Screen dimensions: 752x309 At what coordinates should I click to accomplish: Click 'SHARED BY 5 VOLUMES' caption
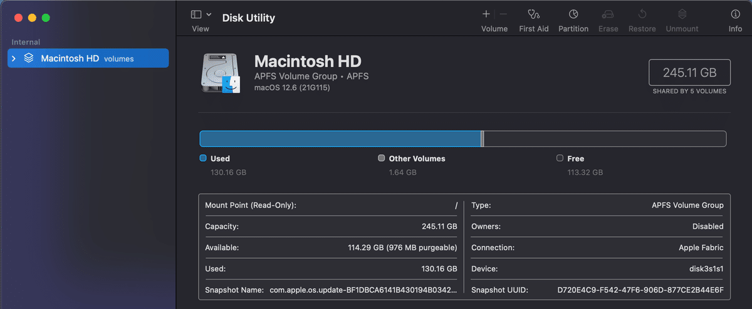tap(689, 92)
